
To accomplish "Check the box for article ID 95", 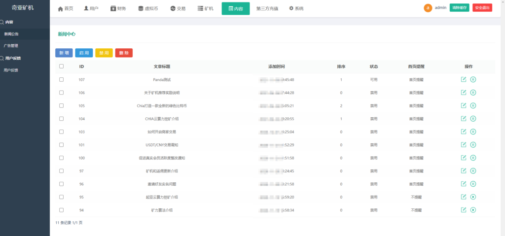I will coord(61,197).
